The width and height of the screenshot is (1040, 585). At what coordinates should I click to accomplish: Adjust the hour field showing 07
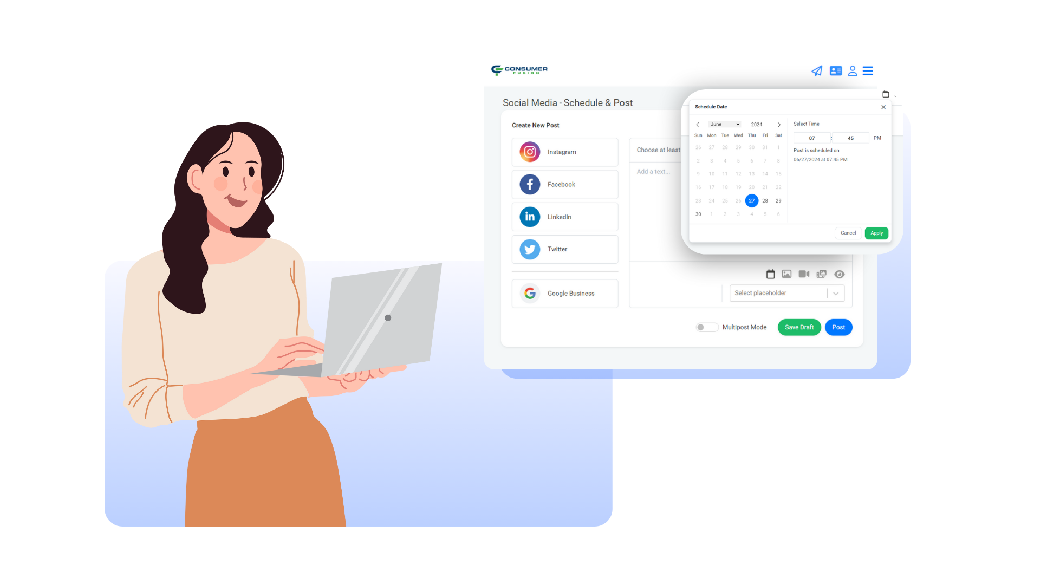pyautogui.click(x=812, y=138)
